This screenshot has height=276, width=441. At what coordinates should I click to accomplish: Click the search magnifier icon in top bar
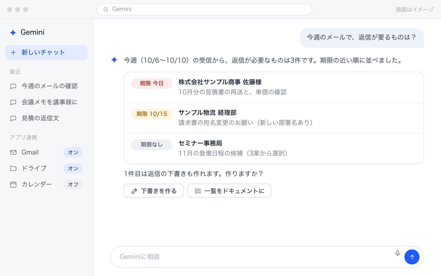click(106, 10)
